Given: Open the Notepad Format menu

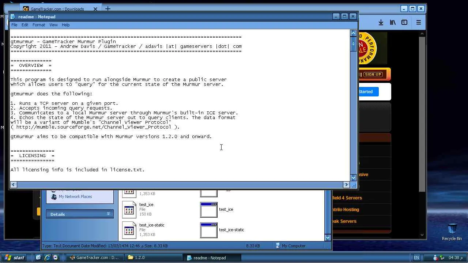Looking at the screenshot, I should (39, 25).
